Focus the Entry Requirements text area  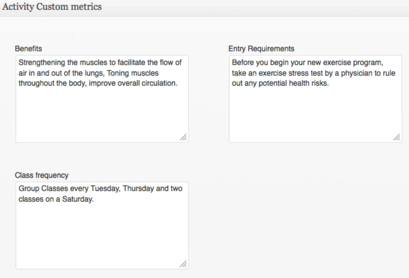coord(315,113)
